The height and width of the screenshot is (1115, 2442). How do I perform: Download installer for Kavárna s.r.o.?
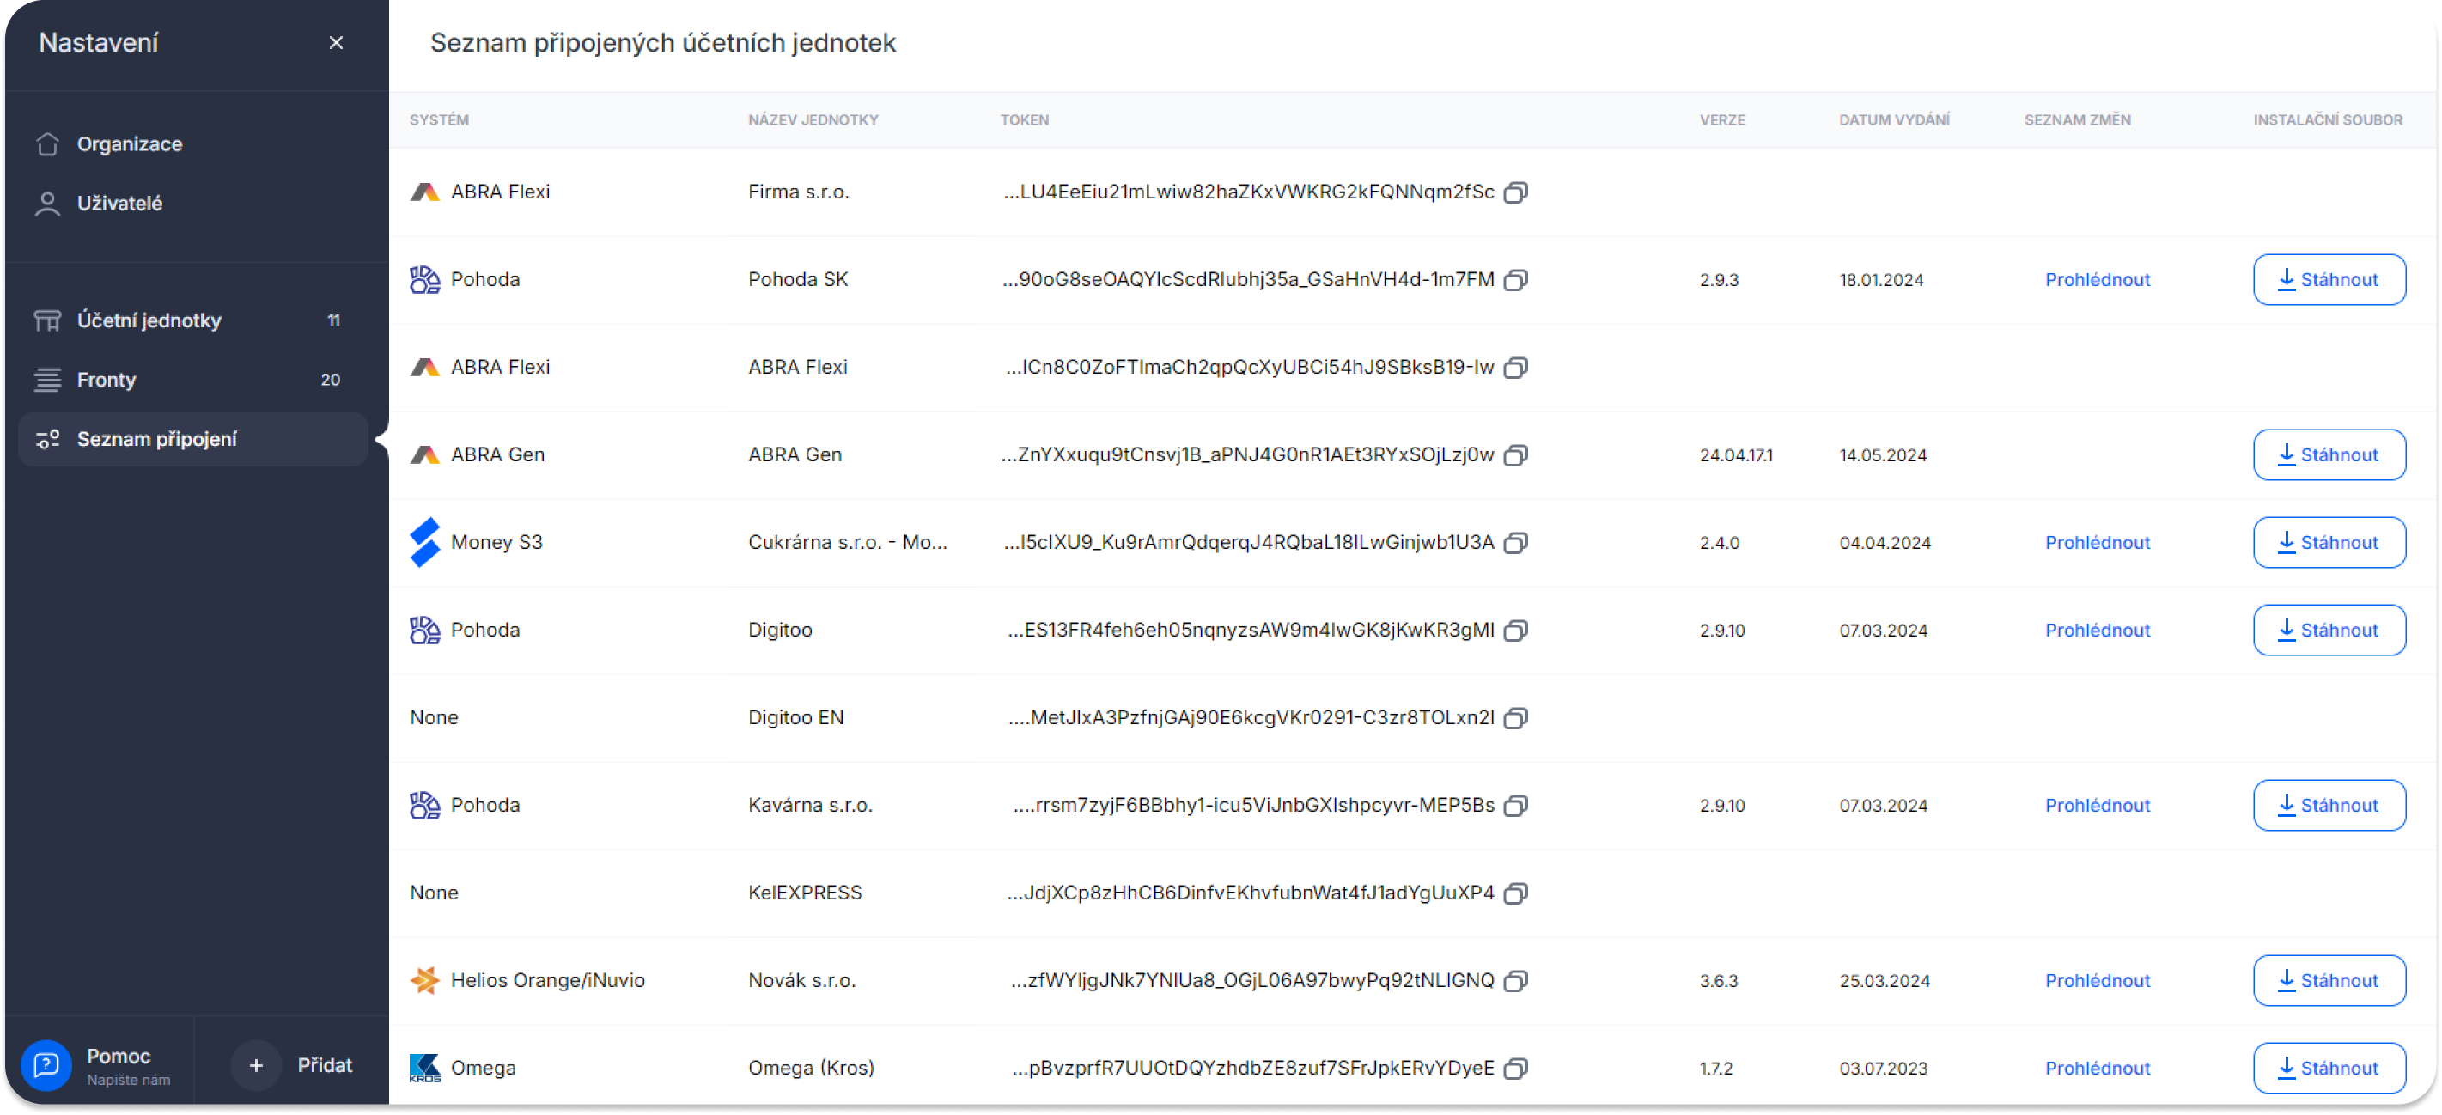coord(2329,805)
